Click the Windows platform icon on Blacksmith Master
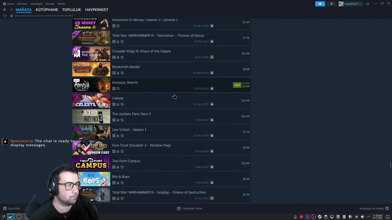 114,73
